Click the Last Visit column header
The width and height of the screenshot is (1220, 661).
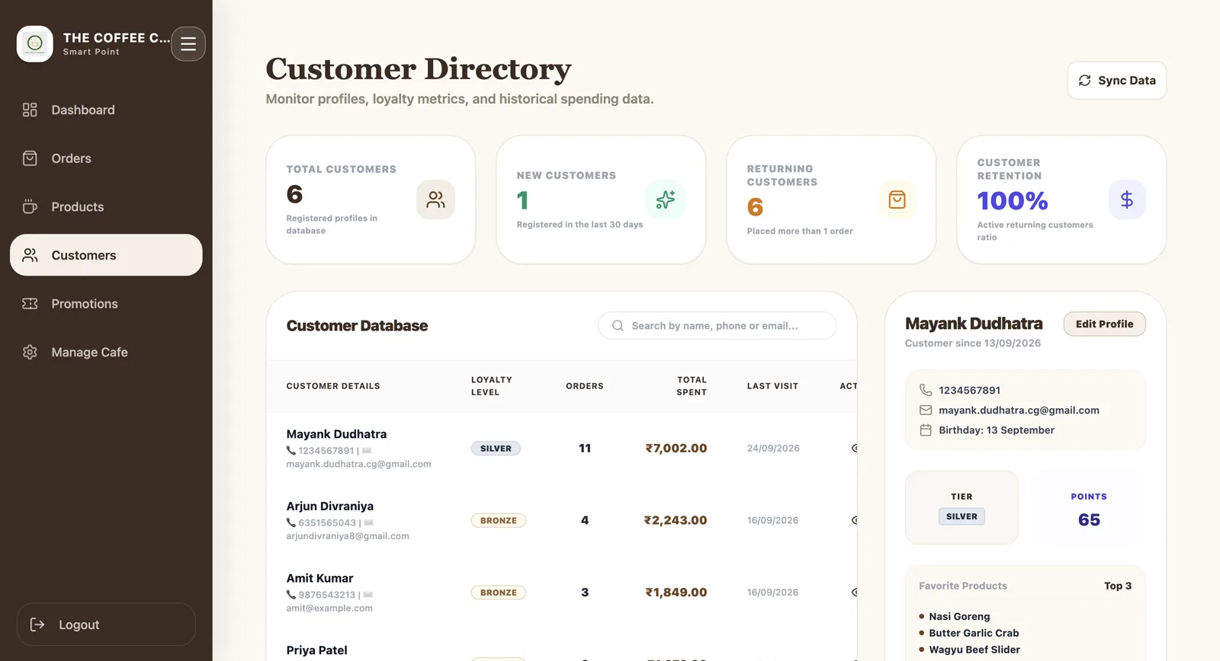[772, 386]
